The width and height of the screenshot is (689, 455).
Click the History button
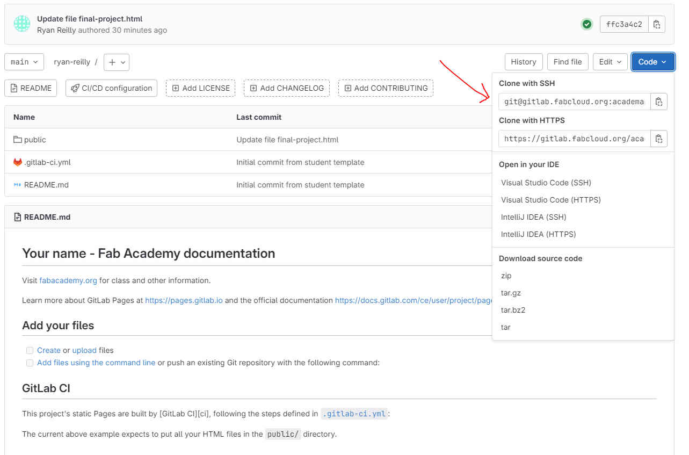(524, 62)
